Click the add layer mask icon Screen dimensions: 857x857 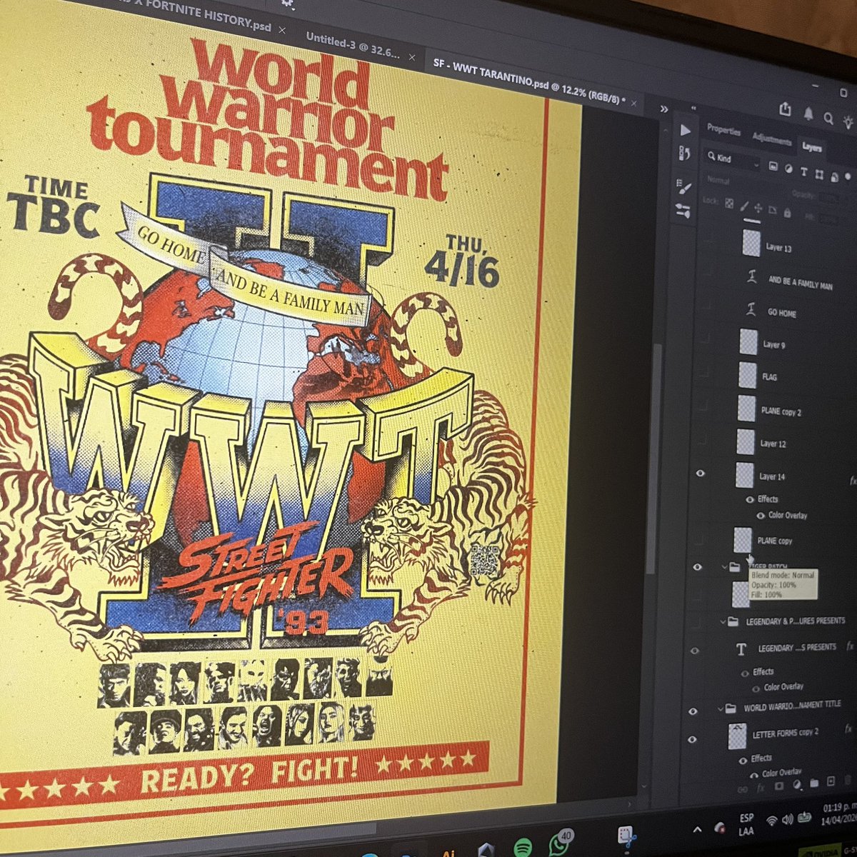pos(778,786)
